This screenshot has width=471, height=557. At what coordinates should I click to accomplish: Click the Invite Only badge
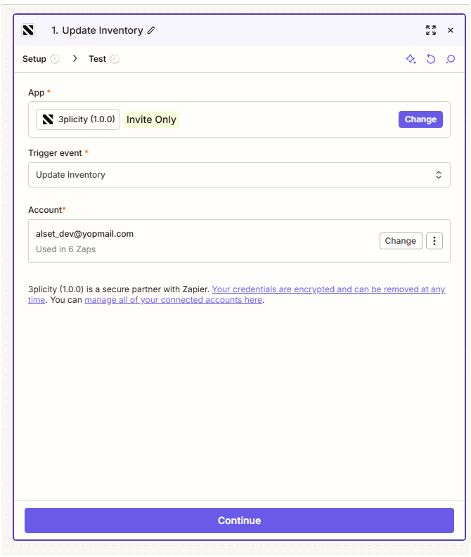pyautogui.click(x=151, y=119)
